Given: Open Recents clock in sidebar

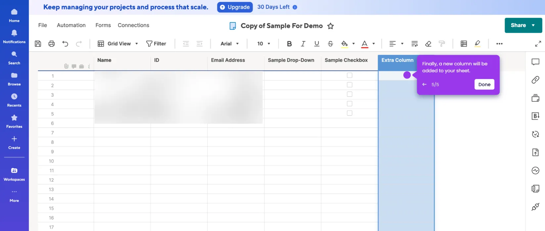Looking at the screenshot, I should tap(14, 100).
